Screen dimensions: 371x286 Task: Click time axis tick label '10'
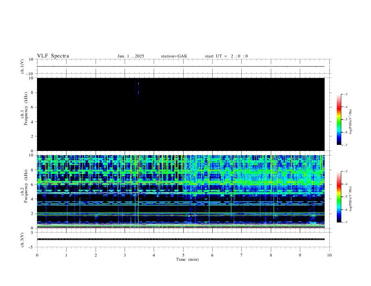pos(329,255)
